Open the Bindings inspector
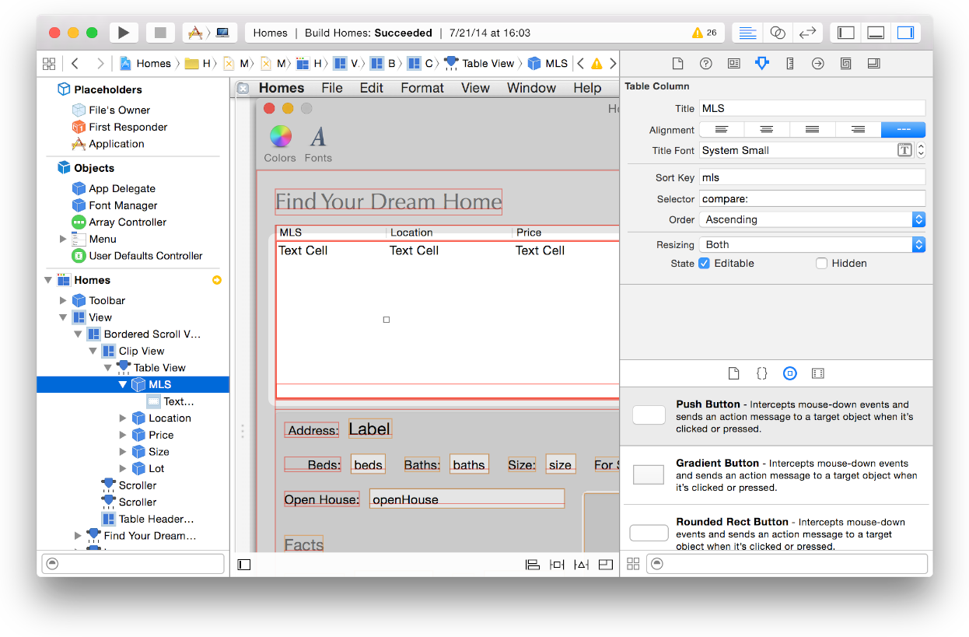This screenshot has width=969, height=637. pos(845,63)
